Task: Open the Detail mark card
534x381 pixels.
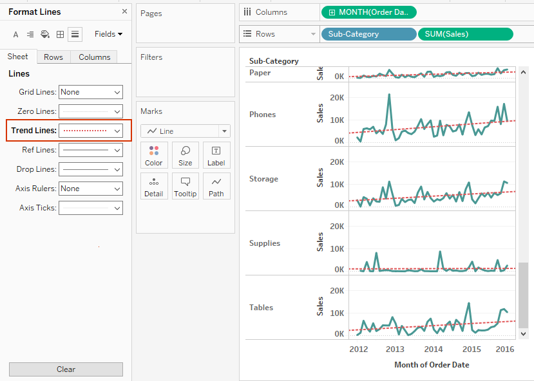Action: coord(154,186)
